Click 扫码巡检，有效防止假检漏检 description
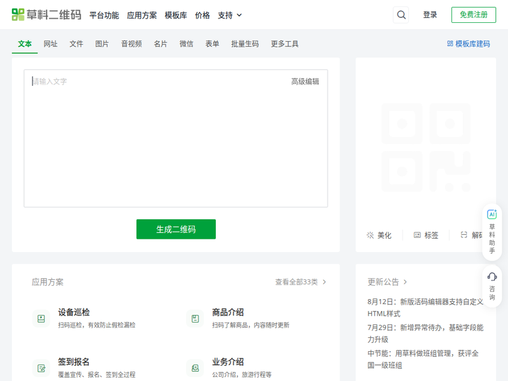508x381 pixels. tap(97, 325)
